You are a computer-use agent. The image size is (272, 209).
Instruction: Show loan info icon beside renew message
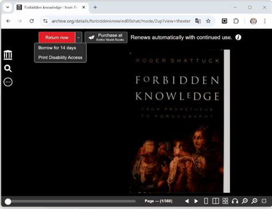tap(238, 37)
